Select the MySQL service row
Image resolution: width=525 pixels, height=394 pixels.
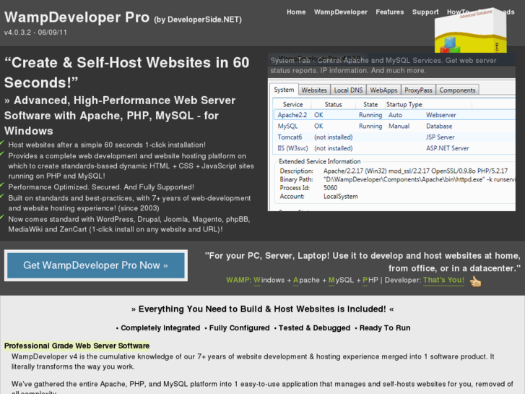pyautogui.click(x=394, y=126)
